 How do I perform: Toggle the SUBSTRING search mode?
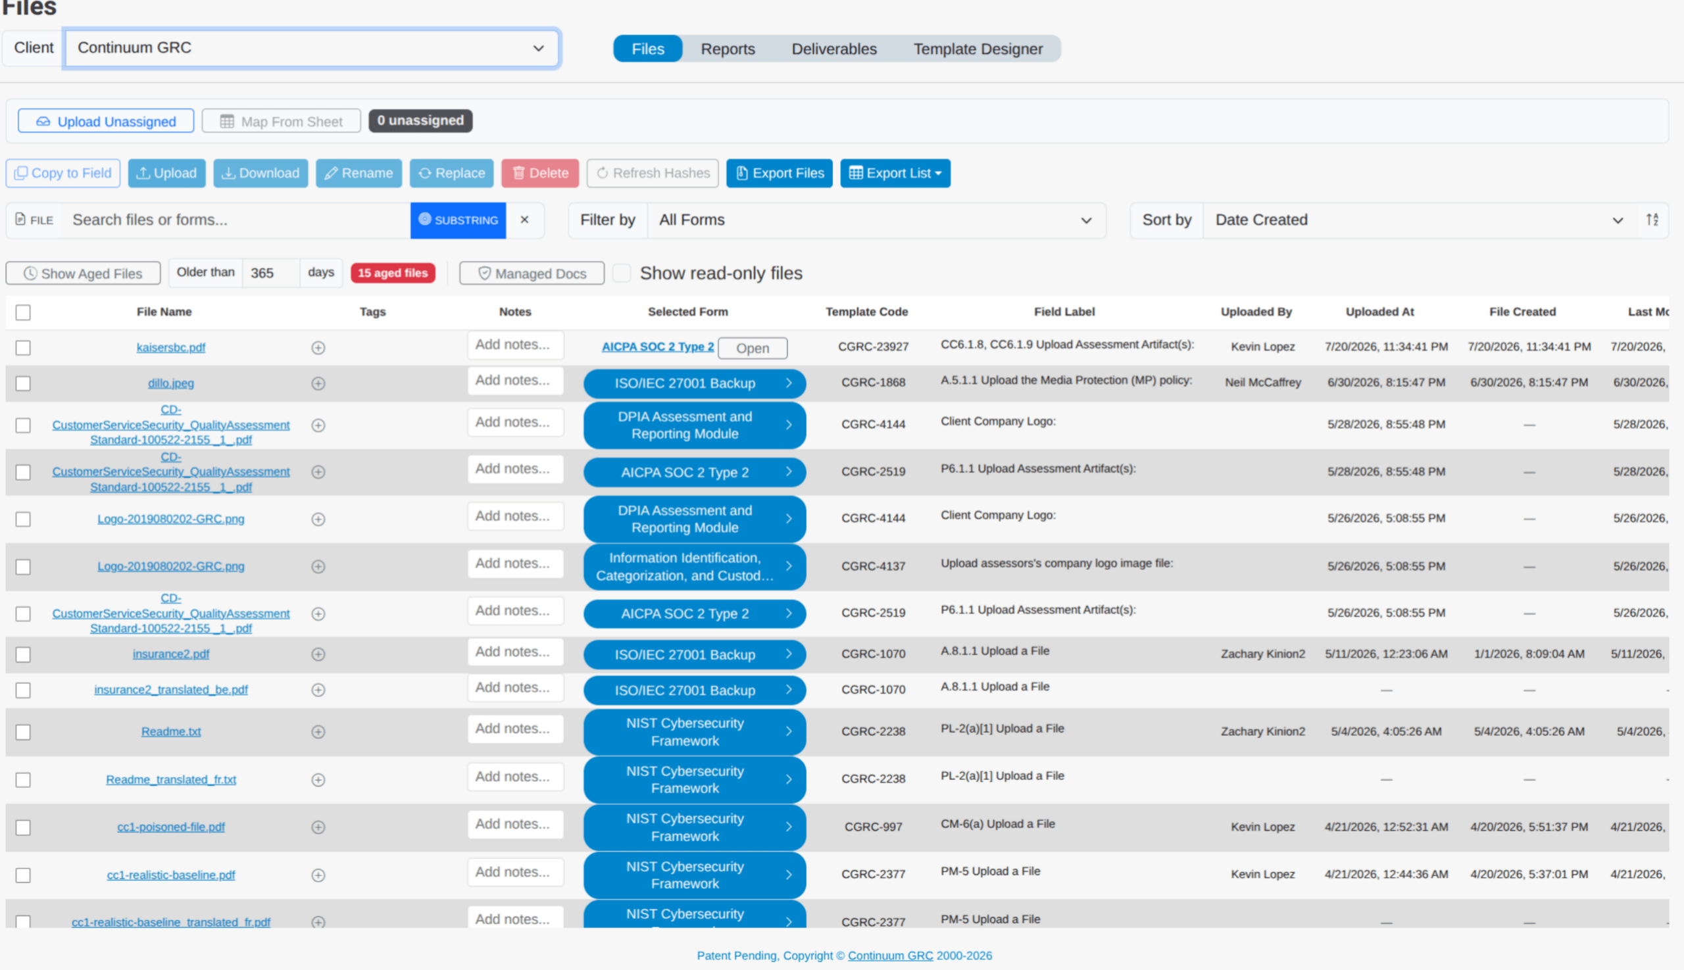[458, 220]
